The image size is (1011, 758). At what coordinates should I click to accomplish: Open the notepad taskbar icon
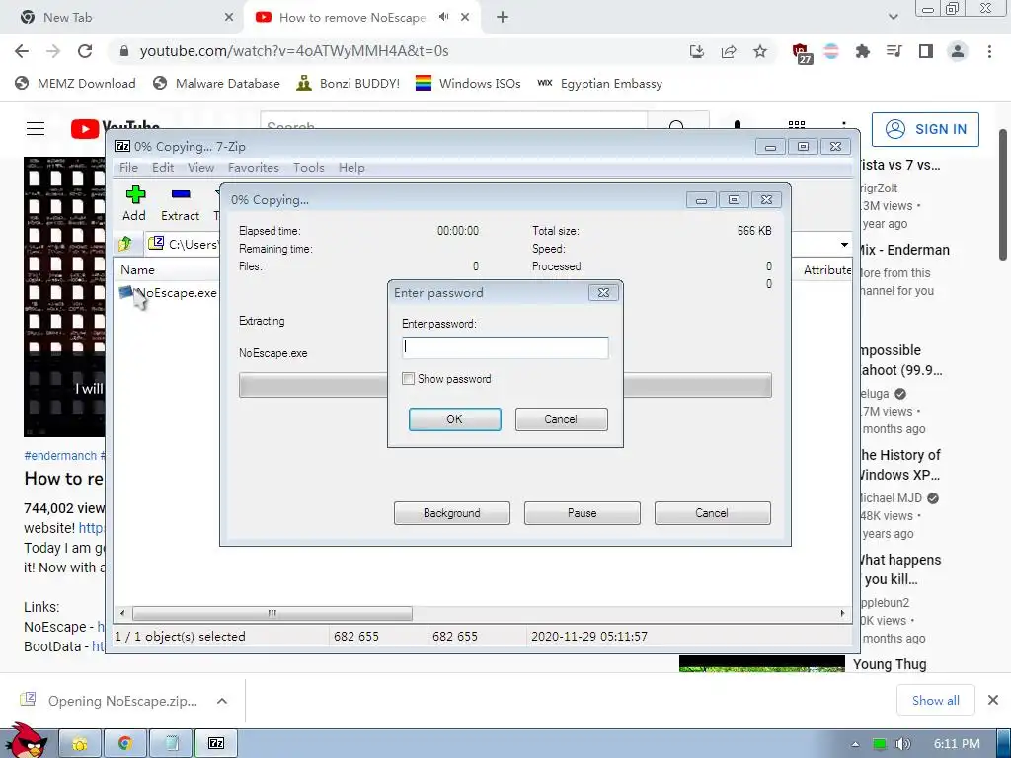pos(171,744)
